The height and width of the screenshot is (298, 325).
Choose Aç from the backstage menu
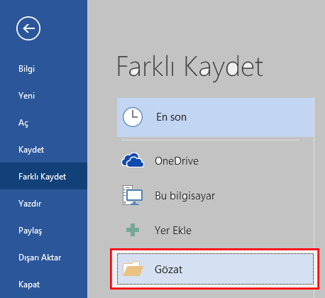23,123
